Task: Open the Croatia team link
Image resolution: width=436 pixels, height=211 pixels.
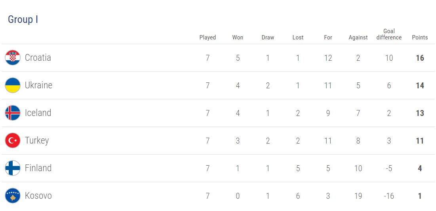Action: 38,58
